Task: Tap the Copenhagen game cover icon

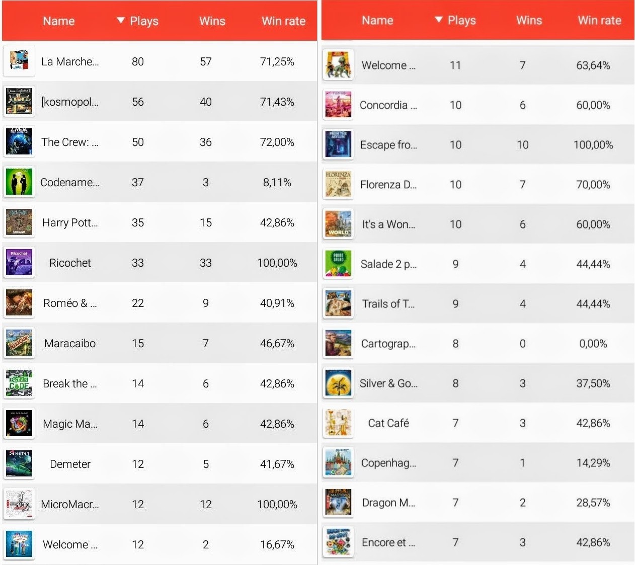Action: 338,463
